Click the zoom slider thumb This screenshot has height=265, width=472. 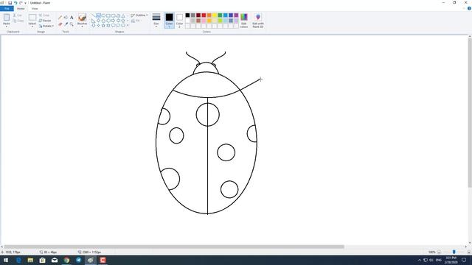(x=454, y=252)
